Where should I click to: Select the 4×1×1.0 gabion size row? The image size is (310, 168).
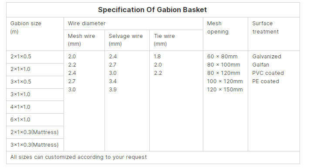[x=35, y=107]
